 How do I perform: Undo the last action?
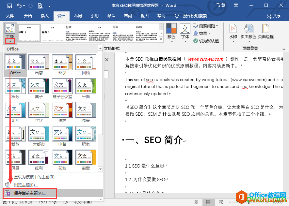click(x=20, y=6)
